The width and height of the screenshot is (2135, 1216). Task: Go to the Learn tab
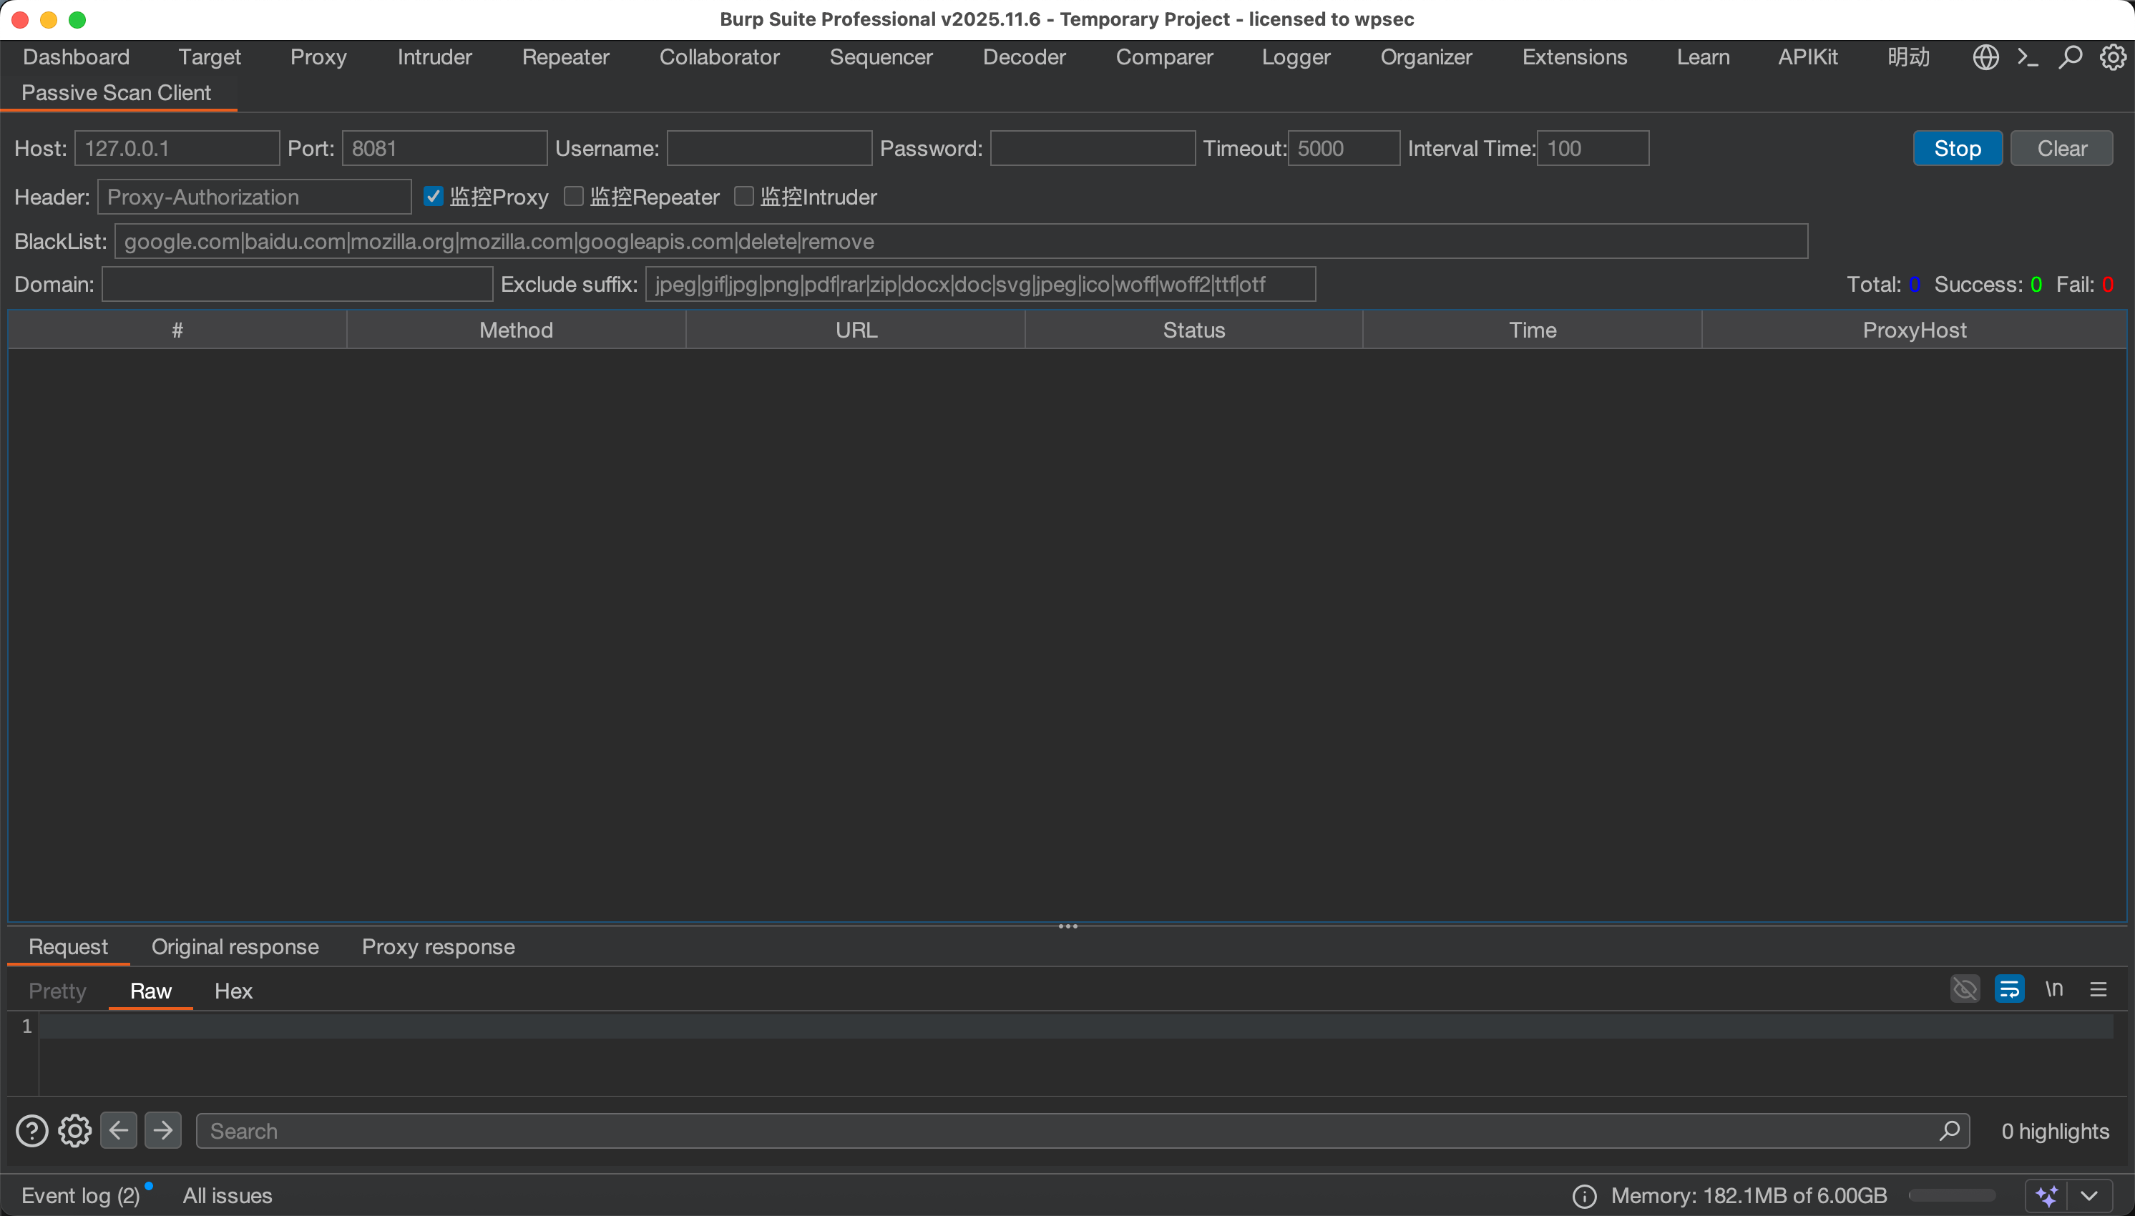point(1703,57)
